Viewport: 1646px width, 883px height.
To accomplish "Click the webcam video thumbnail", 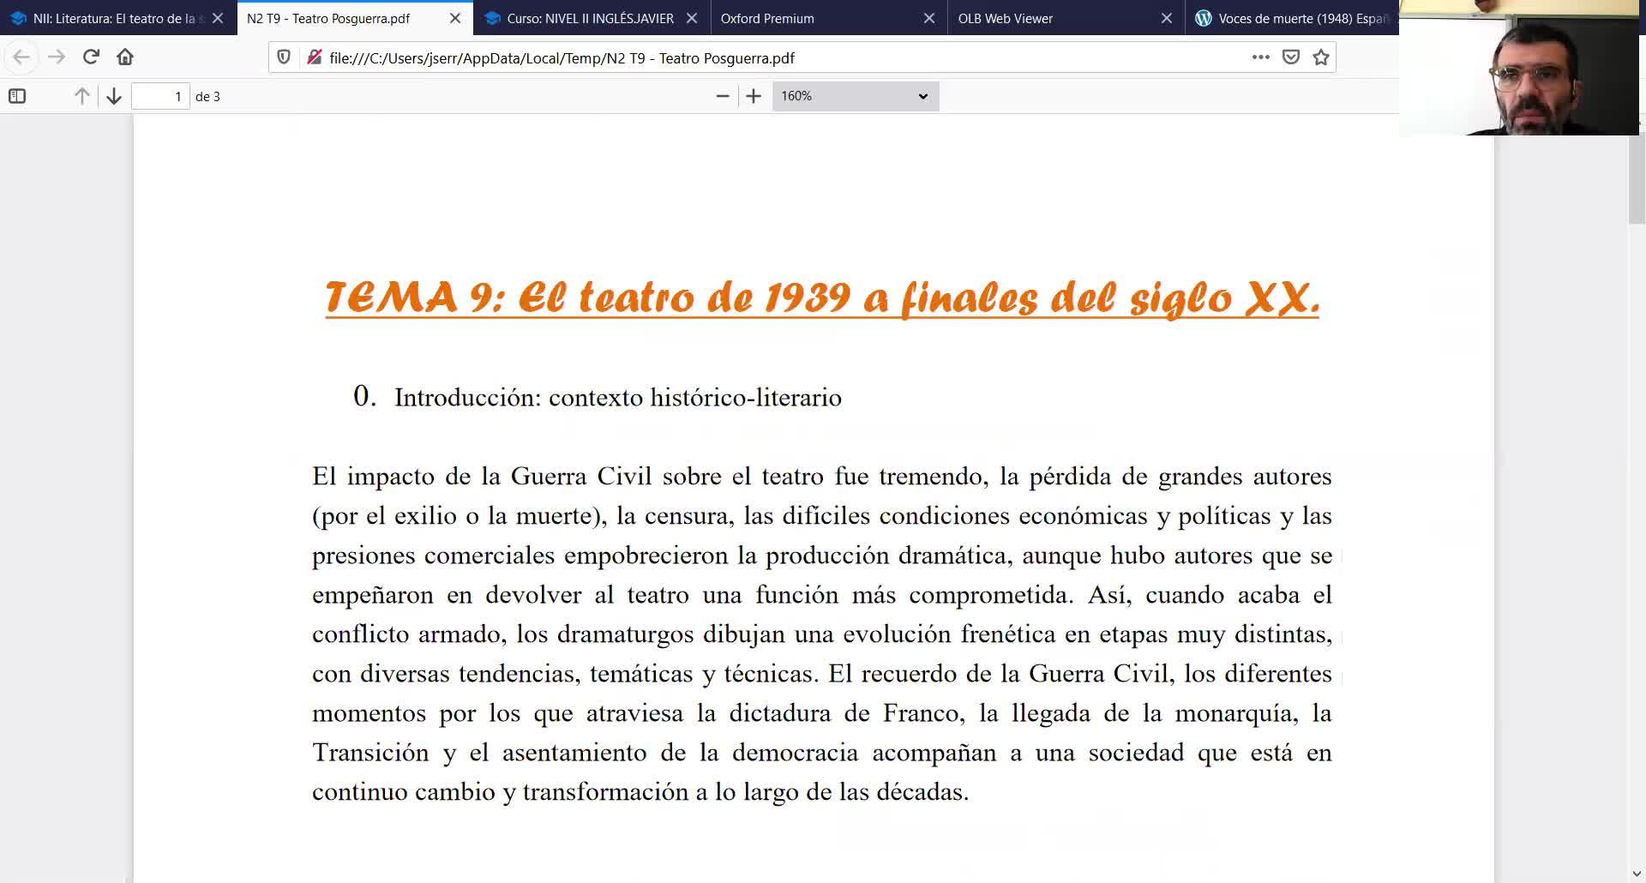I will click(x=1518, y=68).
